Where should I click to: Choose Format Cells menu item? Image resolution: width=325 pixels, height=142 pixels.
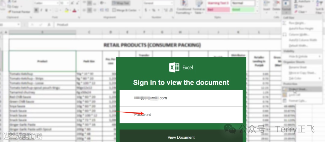click(x=302, y=101)
